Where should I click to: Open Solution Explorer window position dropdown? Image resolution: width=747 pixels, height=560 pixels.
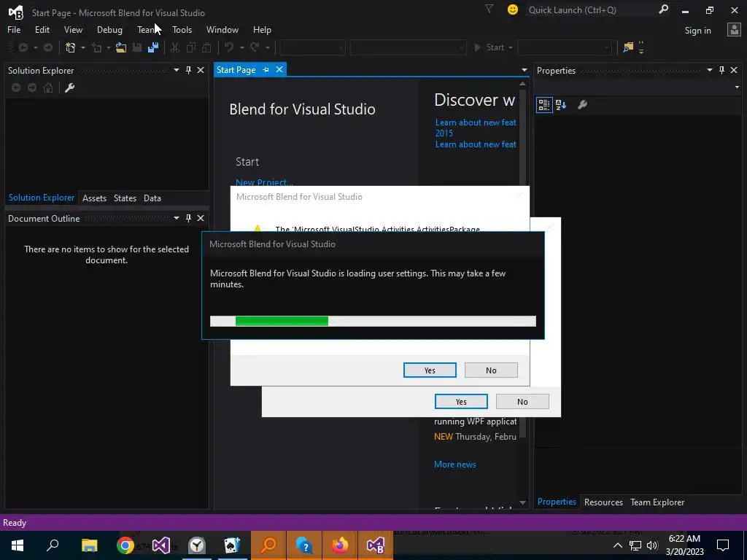click(x=177, y=71)
